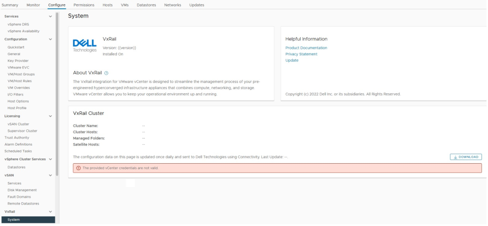Go to the Datastores tab
The width and height of the screenshot is (488, 226).
[x=146, y=5]
